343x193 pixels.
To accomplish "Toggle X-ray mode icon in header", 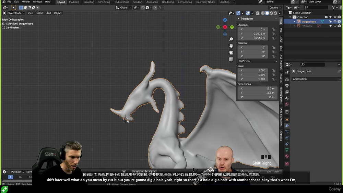I will point(258,13).
